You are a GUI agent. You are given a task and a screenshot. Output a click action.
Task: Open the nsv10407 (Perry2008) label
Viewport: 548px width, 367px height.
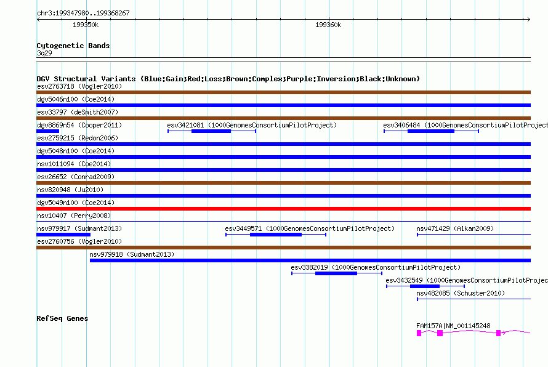point(74,216)
